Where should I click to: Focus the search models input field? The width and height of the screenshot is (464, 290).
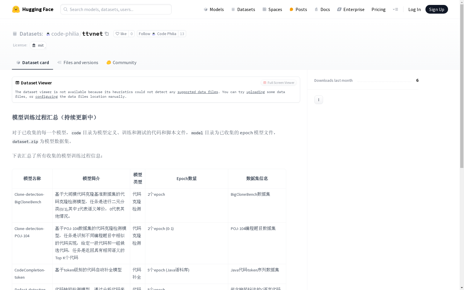coord(116,9)
